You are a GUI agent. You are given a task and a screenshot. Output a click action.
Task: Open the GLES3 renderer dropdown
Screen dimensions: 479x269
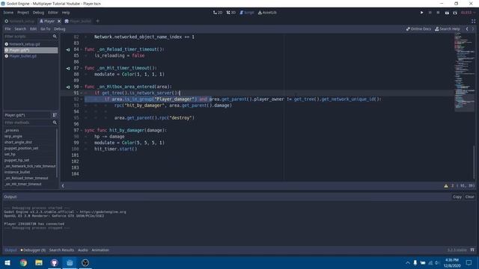(x=468, y=13)
